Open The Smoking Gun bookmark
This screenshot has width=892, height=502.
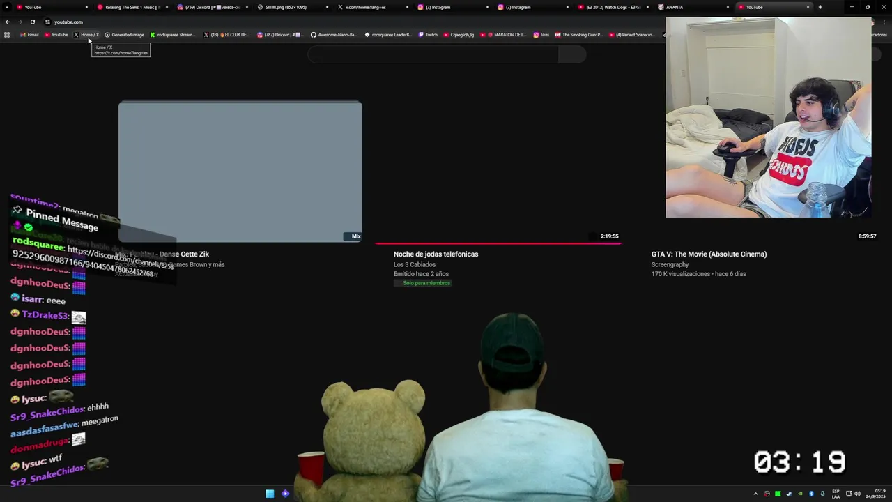579,35
